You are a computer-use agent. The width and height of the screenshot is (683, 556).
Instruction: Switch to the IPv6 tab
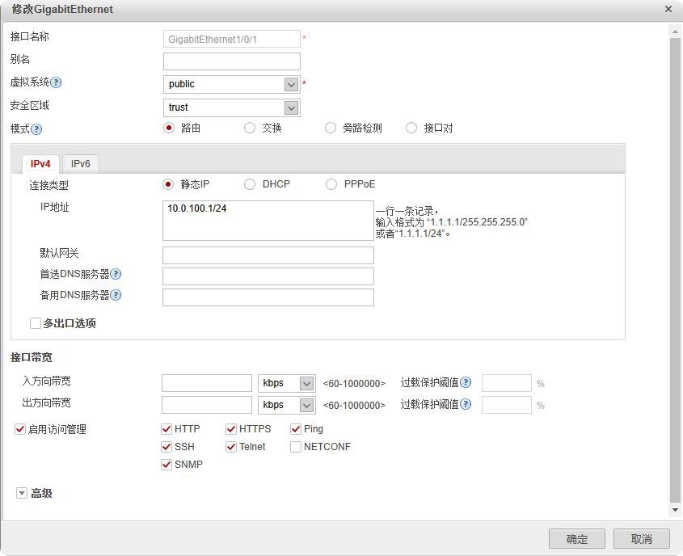[81, 163]
